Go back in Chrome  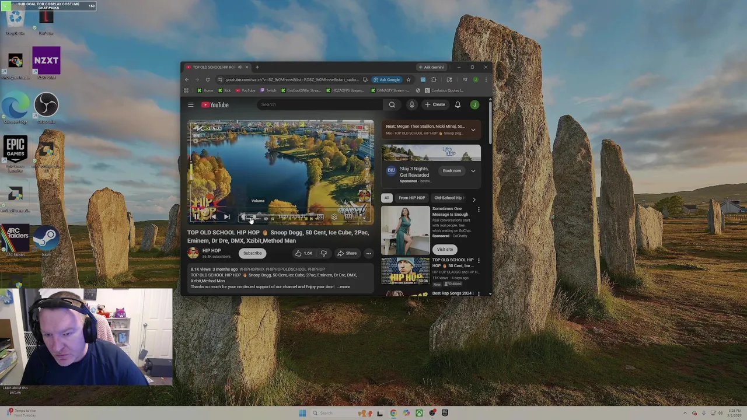187,79
